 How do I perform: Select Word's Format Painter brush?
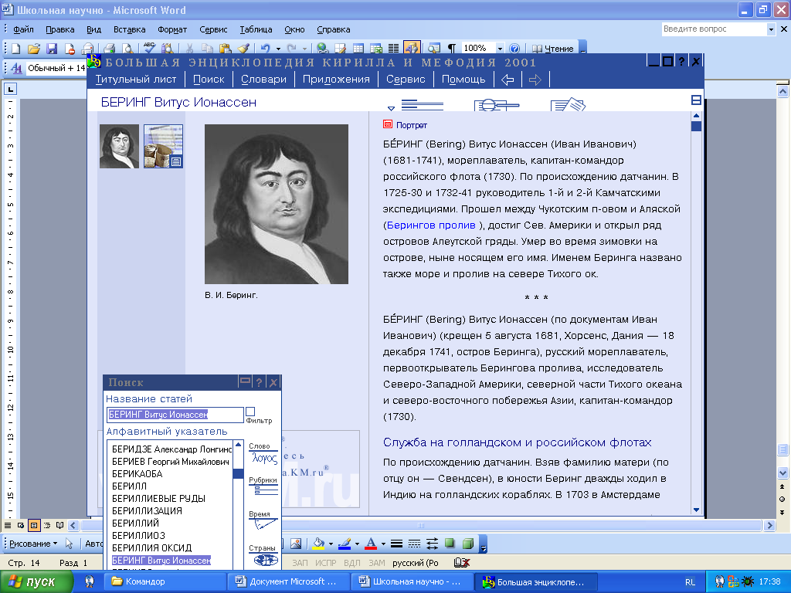pos(243,49)
